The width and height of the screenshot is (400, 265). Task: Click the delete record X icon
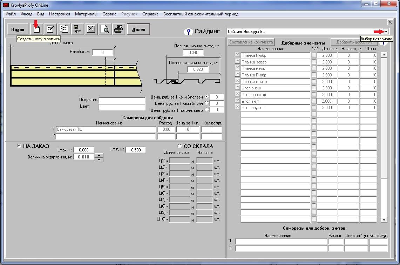[x=91, y=29]
